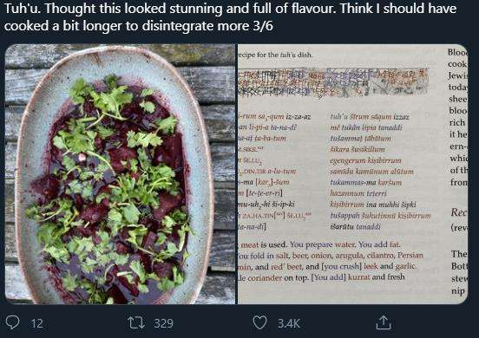Viewport: 479px width, 338px height.
Task: Click the 'tuh'u šīrum sāqum izzaz' line
Action: click(x=370, y=116)
